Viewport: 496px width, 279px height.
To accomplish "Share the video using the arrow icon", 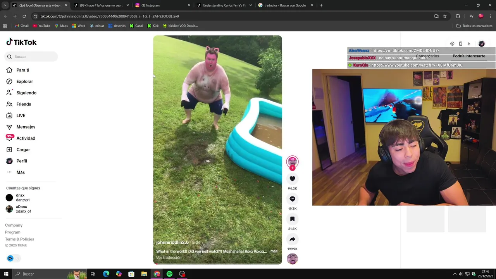I will pos(292,239).
